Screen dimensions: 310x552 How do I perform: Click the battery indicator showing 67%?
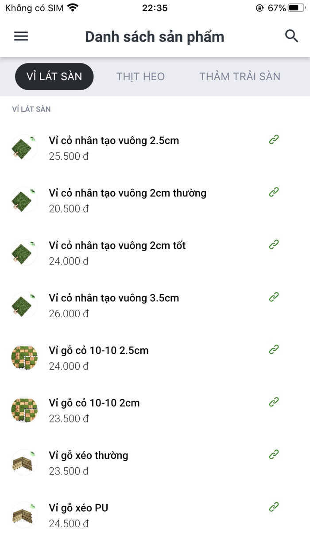[x=293, y=8]
